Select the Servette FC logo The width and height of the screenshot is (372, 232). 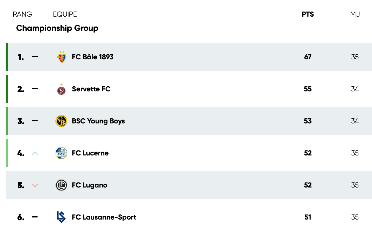(x=61, y=89)
